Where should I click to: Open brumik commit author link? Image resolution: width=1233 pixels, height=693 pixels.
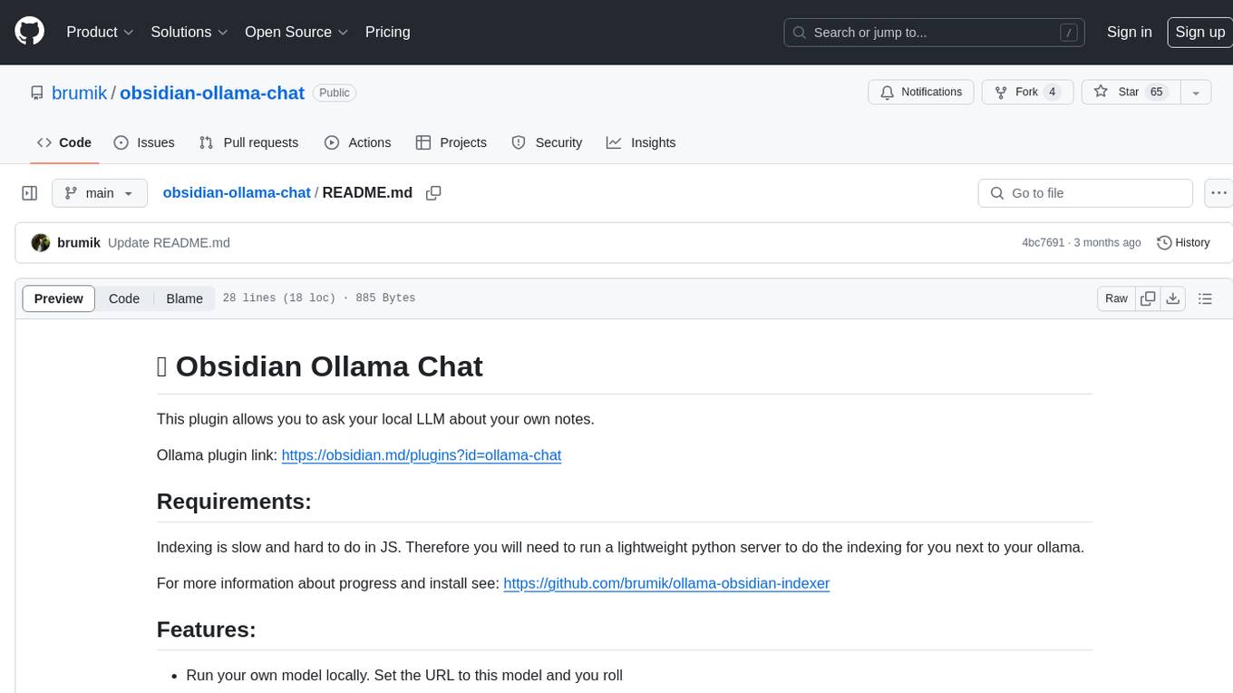pyautogui.click(x=79, y=243)
